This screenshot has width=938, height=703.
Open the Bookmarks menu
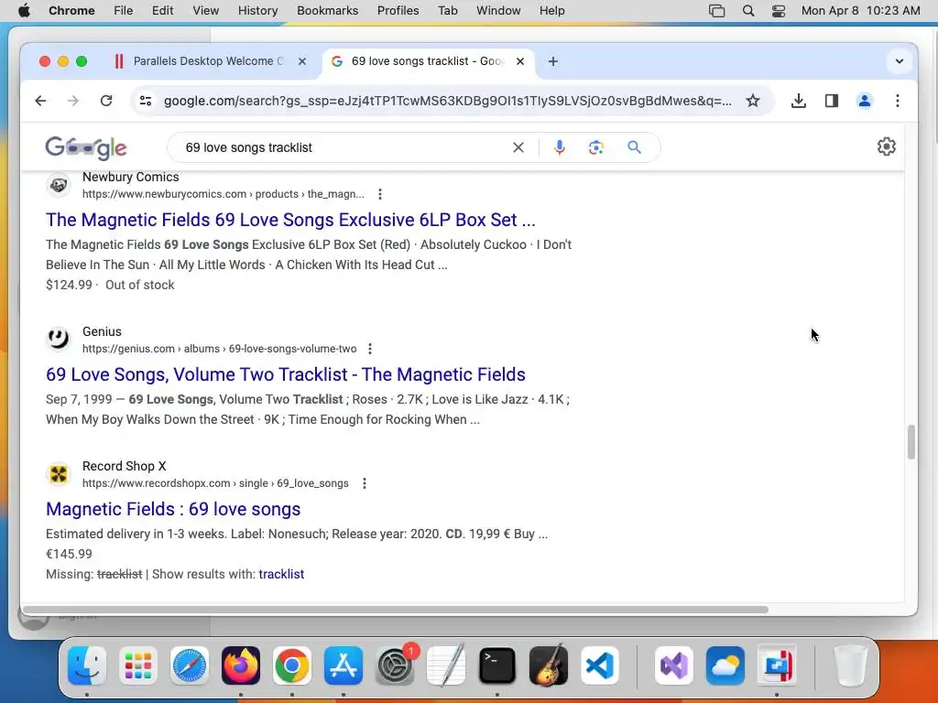click(x=327, y=11)
